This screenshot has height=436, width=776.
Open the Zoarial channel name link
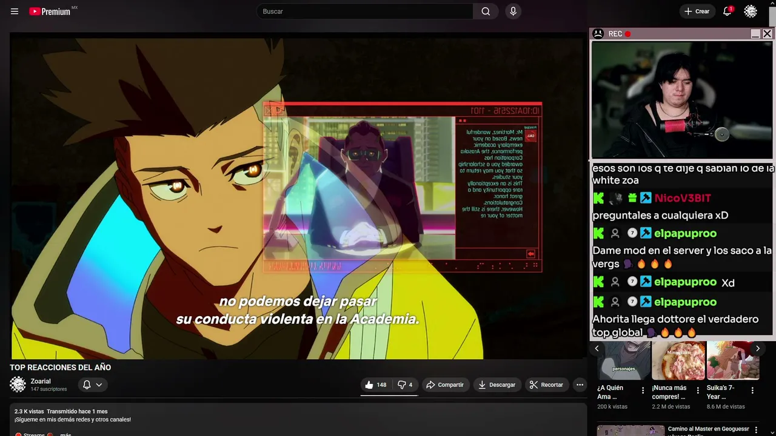[41, 381]
